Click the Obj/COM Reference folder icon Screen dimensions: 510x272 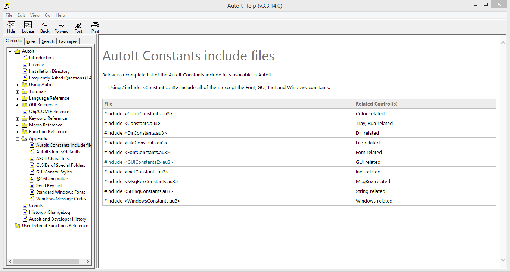[24, 112]
